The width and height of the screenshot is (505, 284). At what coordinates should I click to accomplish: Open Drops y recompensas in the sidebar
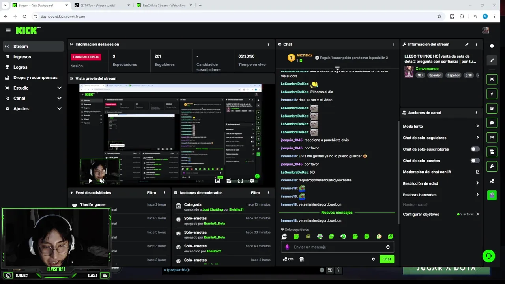tap(33, 78)
